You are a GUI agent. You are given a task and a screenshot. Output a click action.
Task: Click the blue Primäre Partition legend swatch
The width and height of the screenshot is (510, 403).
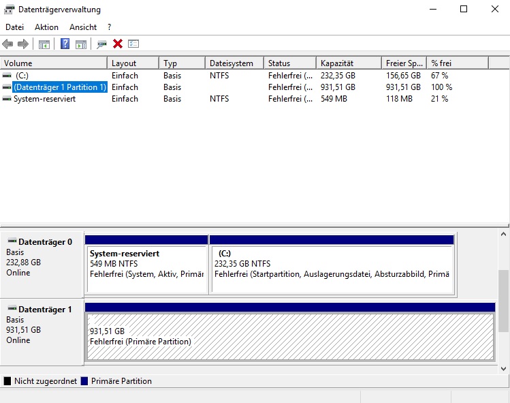point(84,381)
